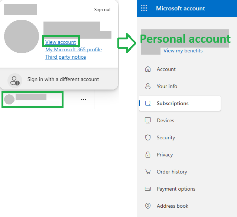The image size is (237, 217).
Task: Click the Account home icon
Action: coord(148,69)
